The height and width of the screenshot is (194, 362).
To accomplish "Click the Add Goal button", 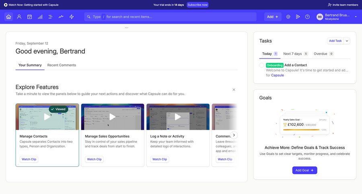I will pos(304,170).
